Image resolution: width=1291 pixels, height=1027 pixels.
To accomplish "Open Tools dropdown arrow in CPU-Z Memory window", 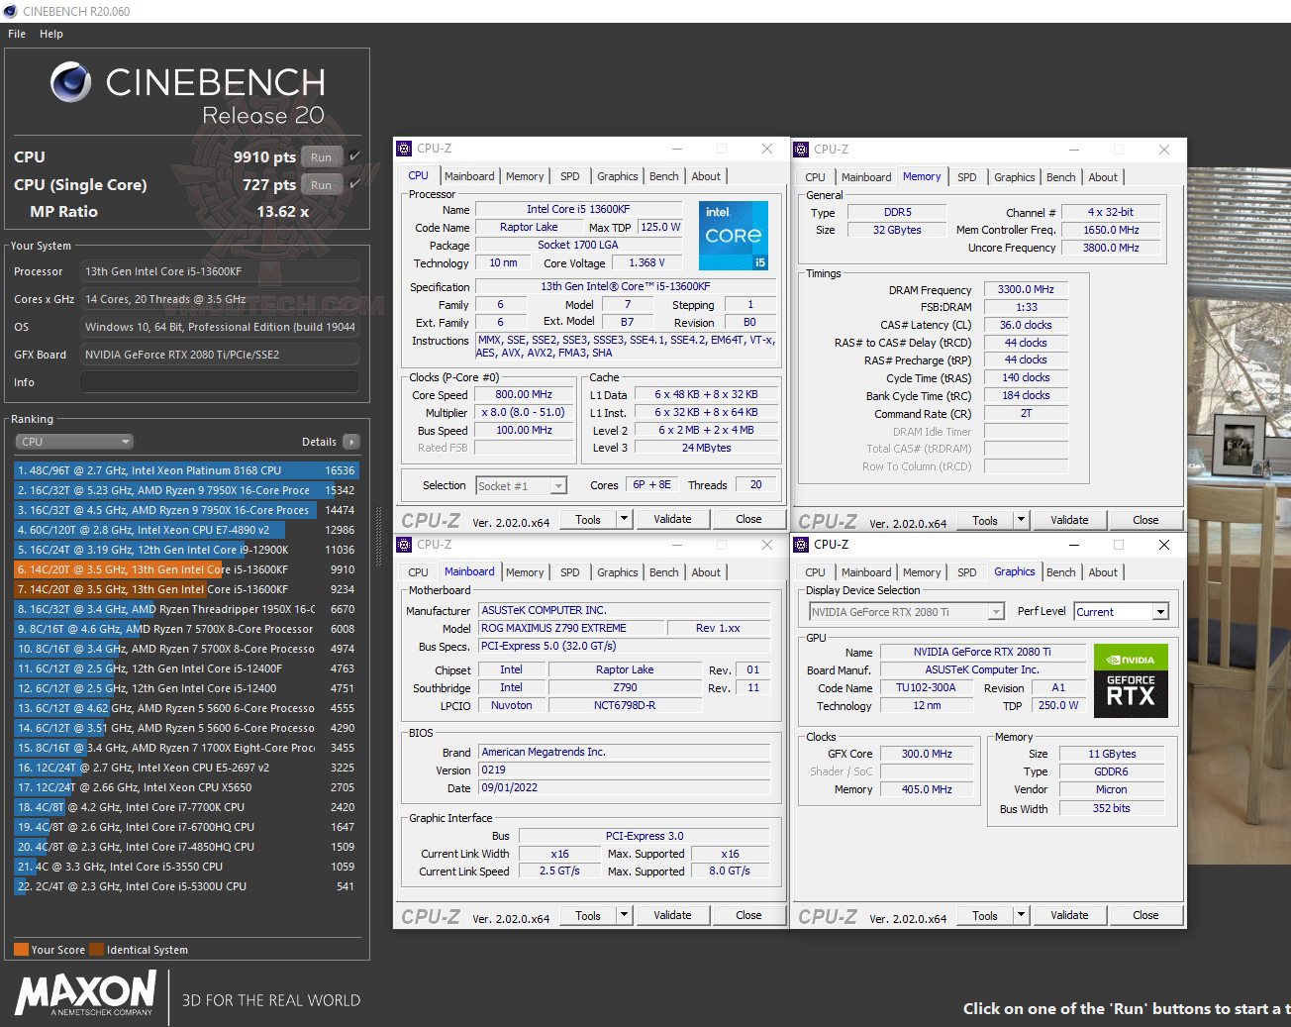I will point(1021,520).
